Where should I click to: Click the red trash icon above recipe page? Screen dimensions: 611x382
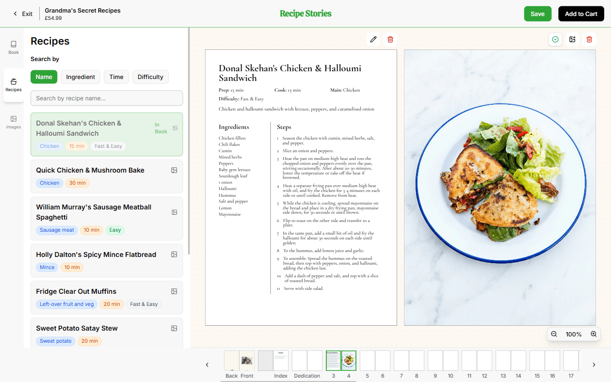point(390,39)
